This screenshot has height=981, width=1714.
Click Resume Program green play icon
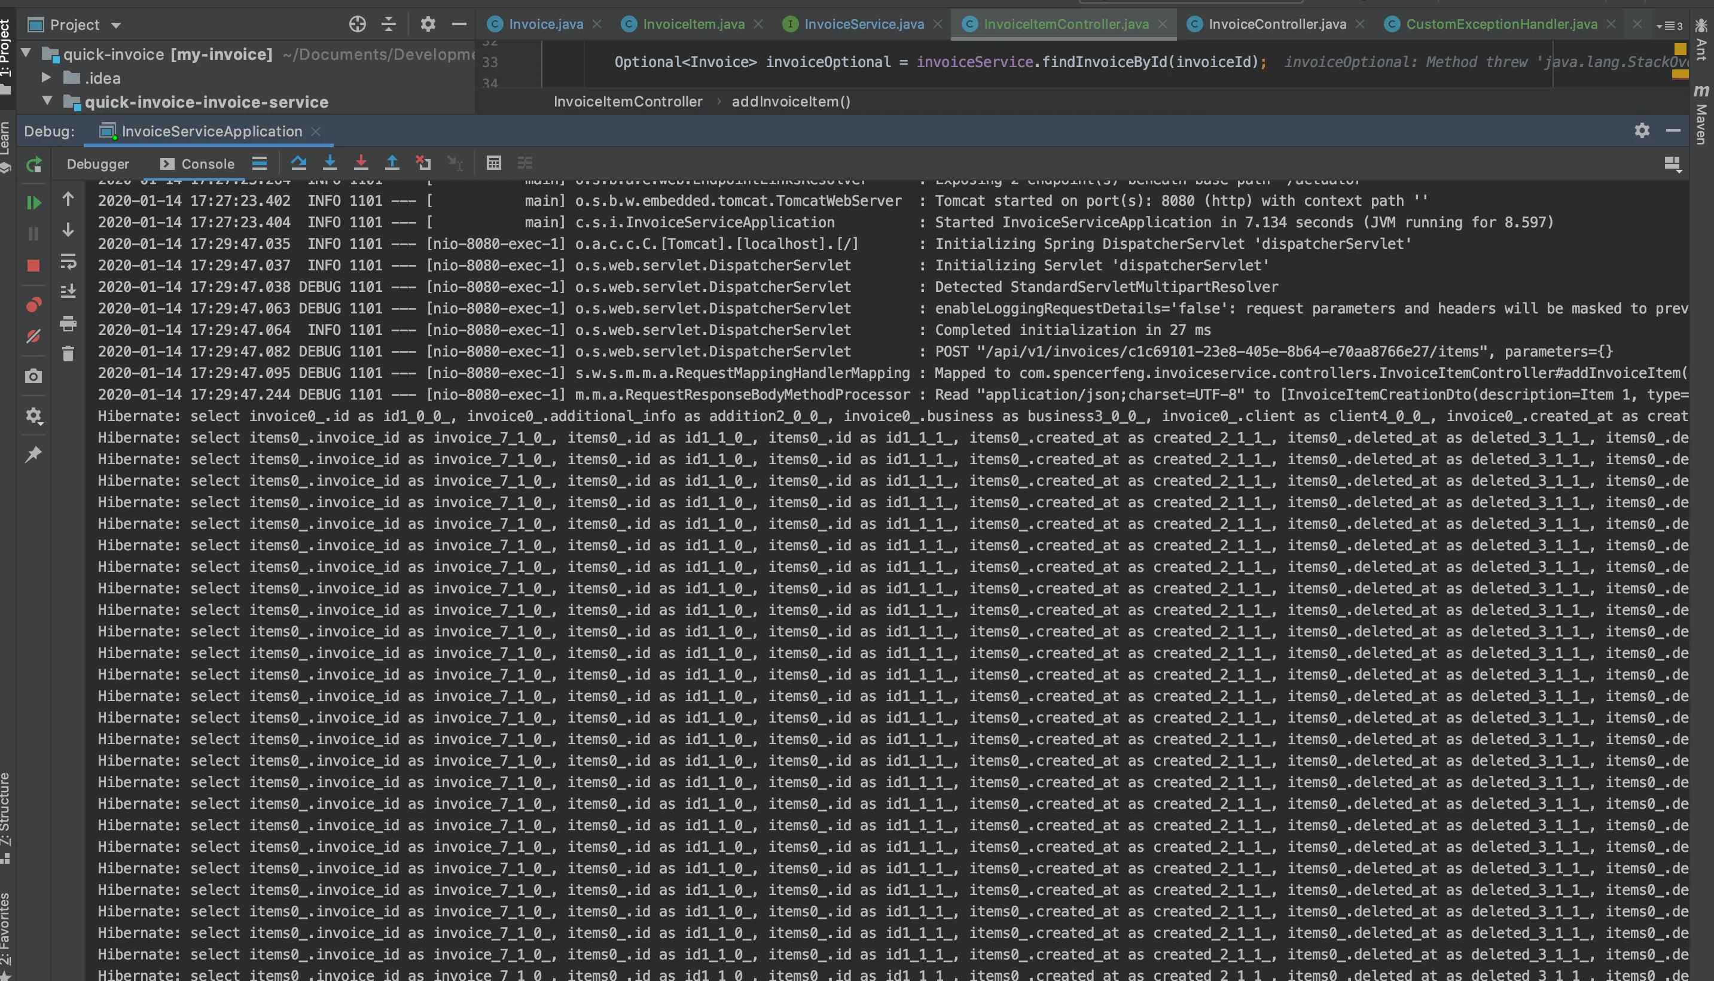click(x=33, y=203)
